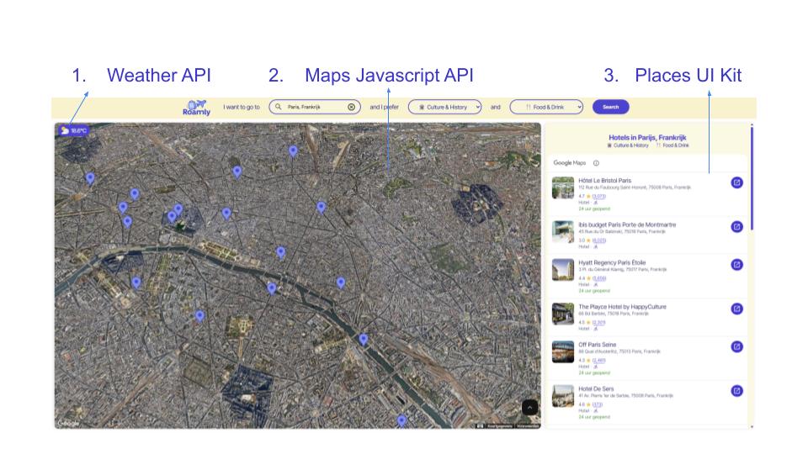Click the magnifier icon in the destination field
Screen dimensions: 808x454
(x=279, y=107)
